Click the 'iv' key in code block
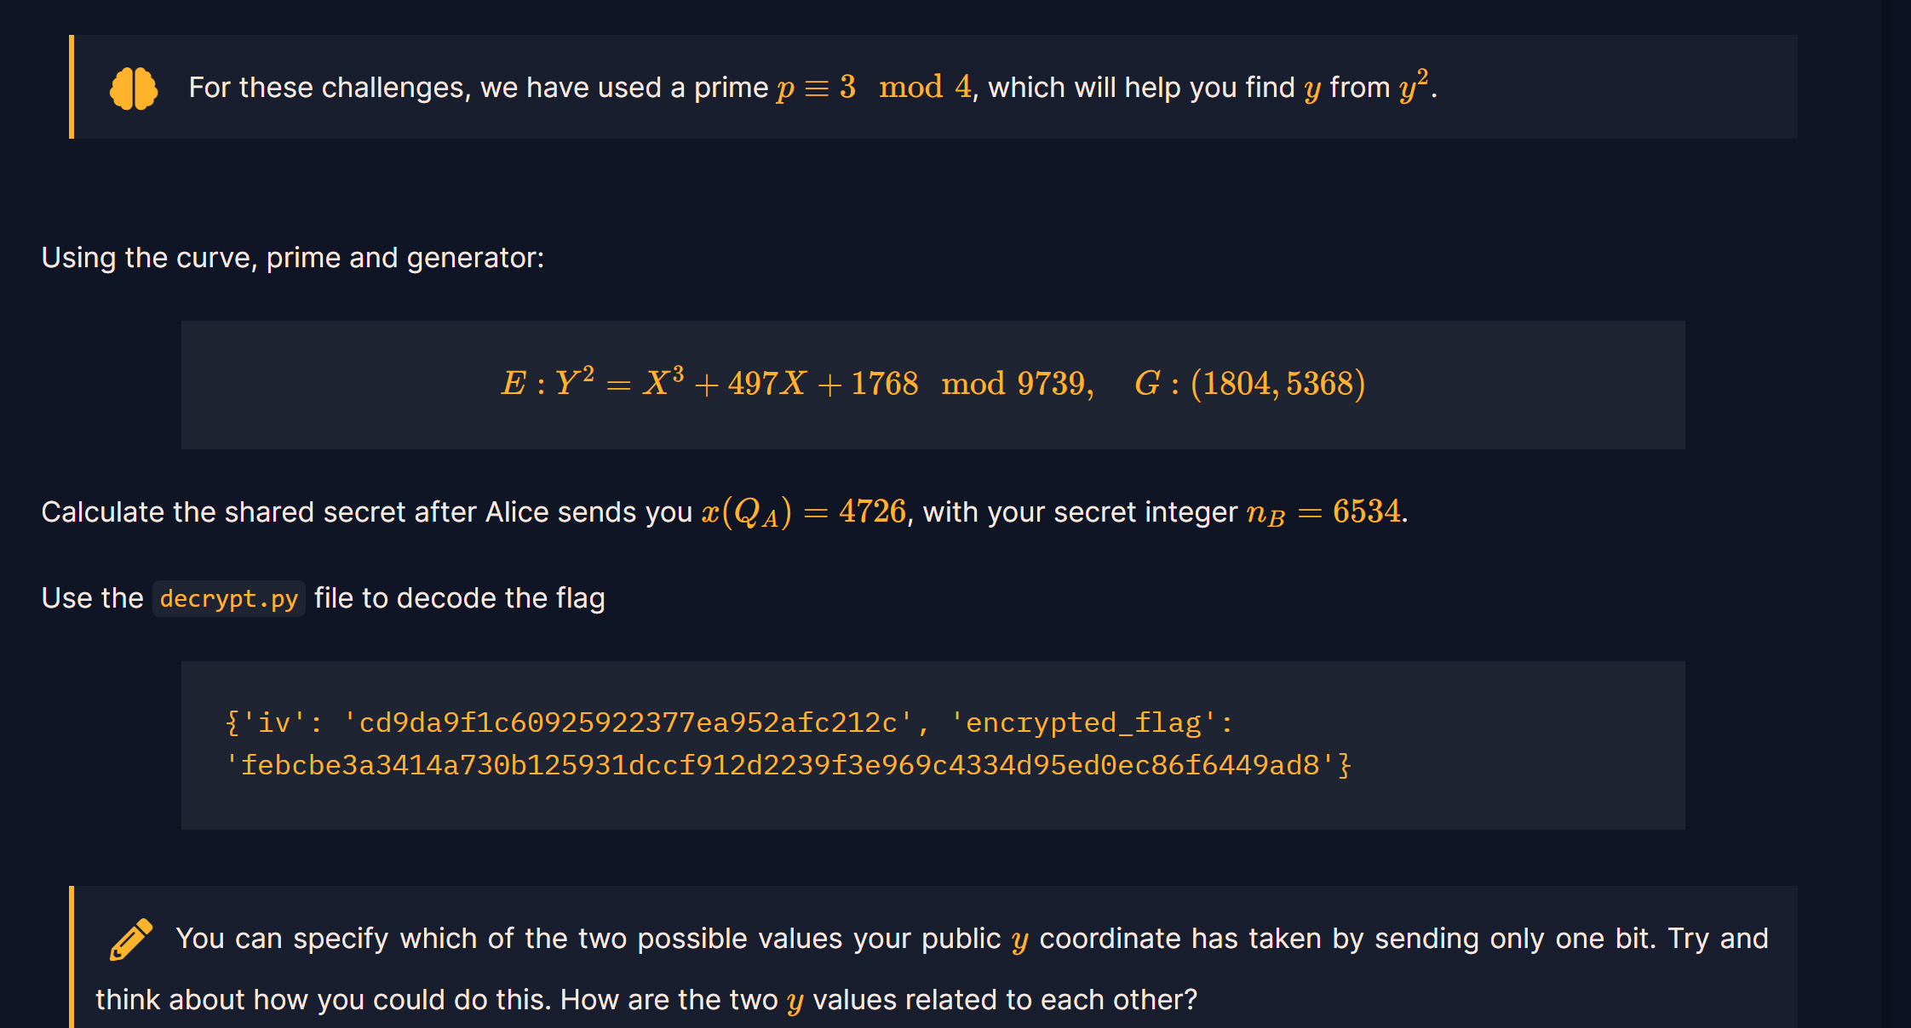Screen dimensions: 1911x1028 coord(274,722)
